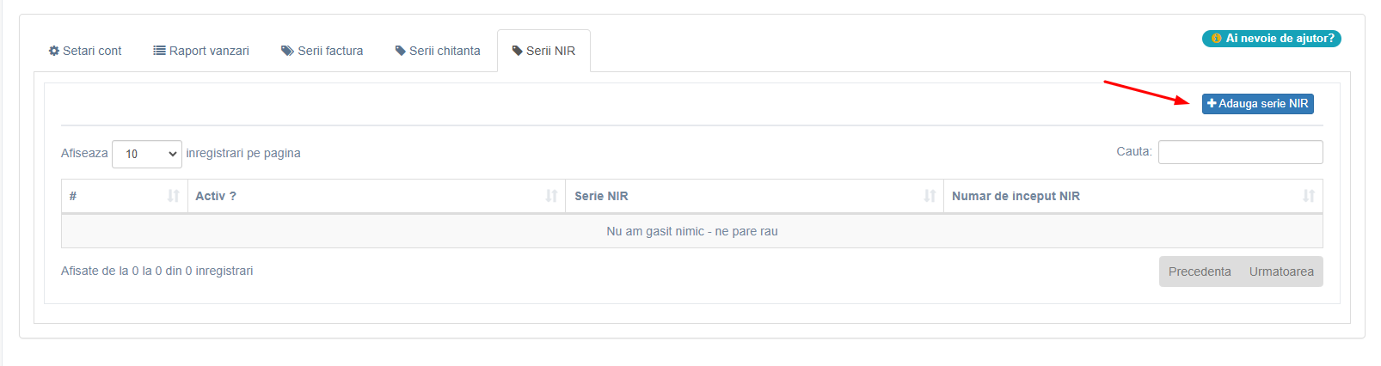Click the tag icon beside Serii chitanta
The width and height of the screenshot is (1381, 366).
pos(400,51)
